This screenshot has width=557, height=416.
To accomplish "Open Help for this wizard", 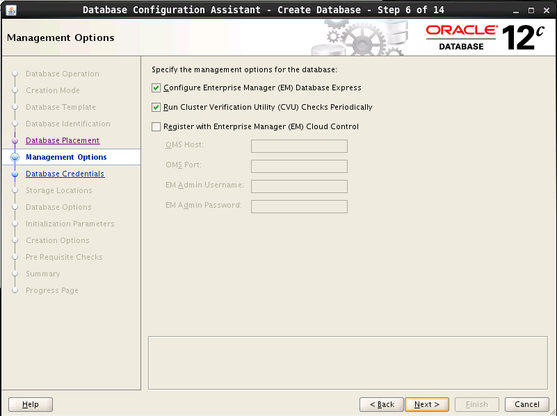I will click(31, 404).
